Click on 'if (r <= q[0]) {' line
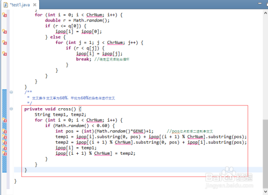The image size is (268, 195). point(65,26)
